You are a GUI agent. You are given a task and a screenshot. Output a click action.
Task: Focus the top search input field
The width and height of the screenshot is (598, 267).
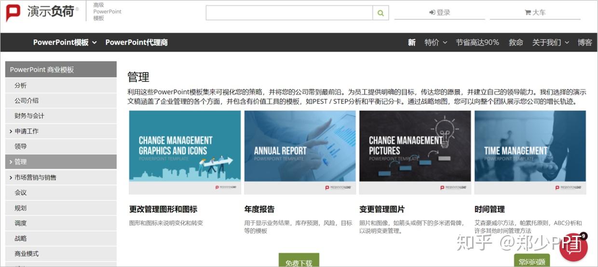pyautogui.click(x=289, y=13)
